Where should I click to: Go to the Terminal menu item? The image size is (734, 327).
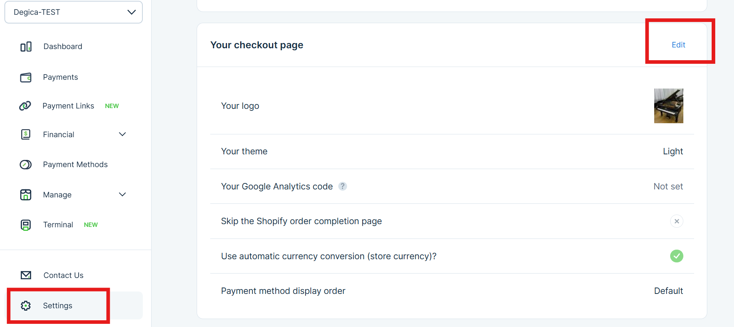pyautogui.click(x=58, y=225)
